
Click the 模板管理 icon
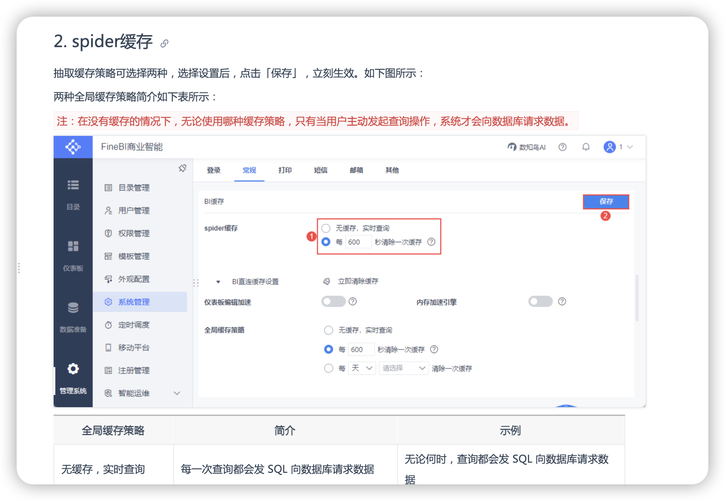pyautogui.click(x=108, y=256)
